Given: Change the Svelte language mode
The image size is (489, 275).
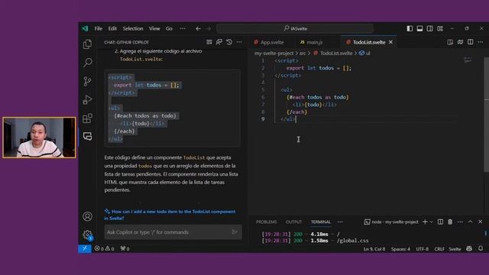Looking at the screenshot, I should 455,249.
